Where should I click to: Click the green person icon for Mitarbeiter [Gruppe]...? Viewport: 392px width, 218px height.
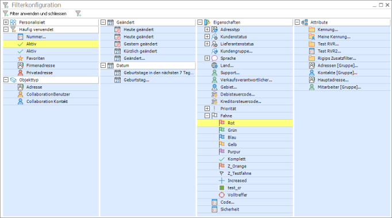(x=312, y=87)
